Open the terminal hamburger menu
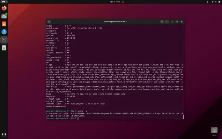The width and height of the screenshot is (222, 139). [166, 22]
